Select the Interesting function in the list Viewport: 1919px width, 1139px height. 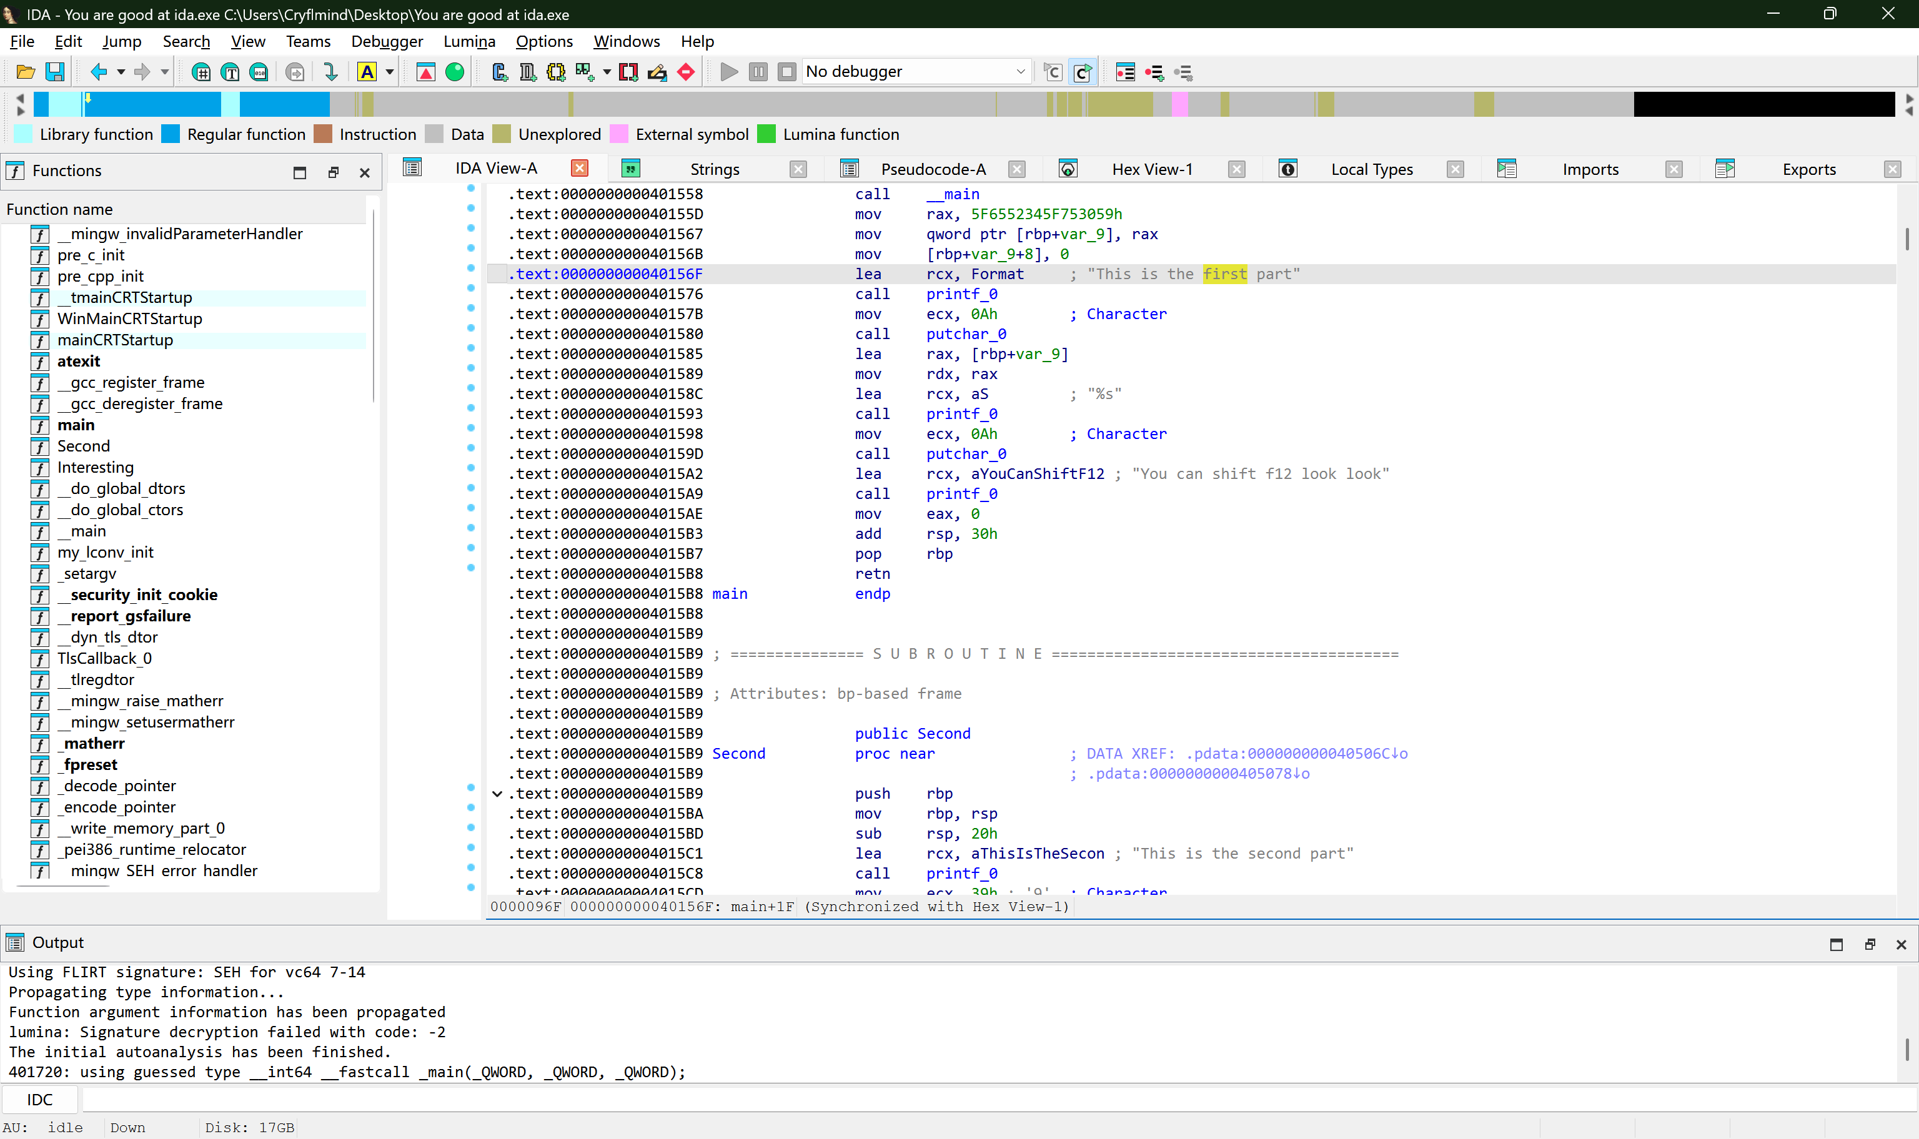click(x=95, y=466)
